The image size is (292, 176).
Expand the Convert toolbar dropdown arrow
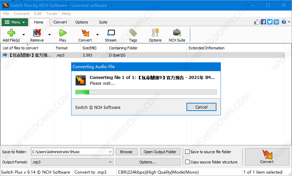click(x=97, y=35)
